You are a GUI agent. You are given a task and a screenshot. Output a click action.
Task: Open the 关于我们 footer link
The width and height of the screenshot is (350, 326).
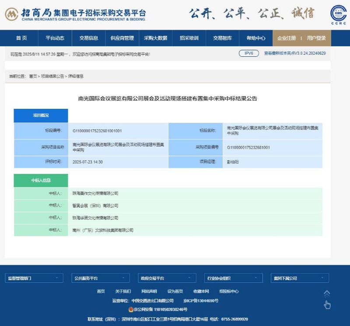(123, 291)
